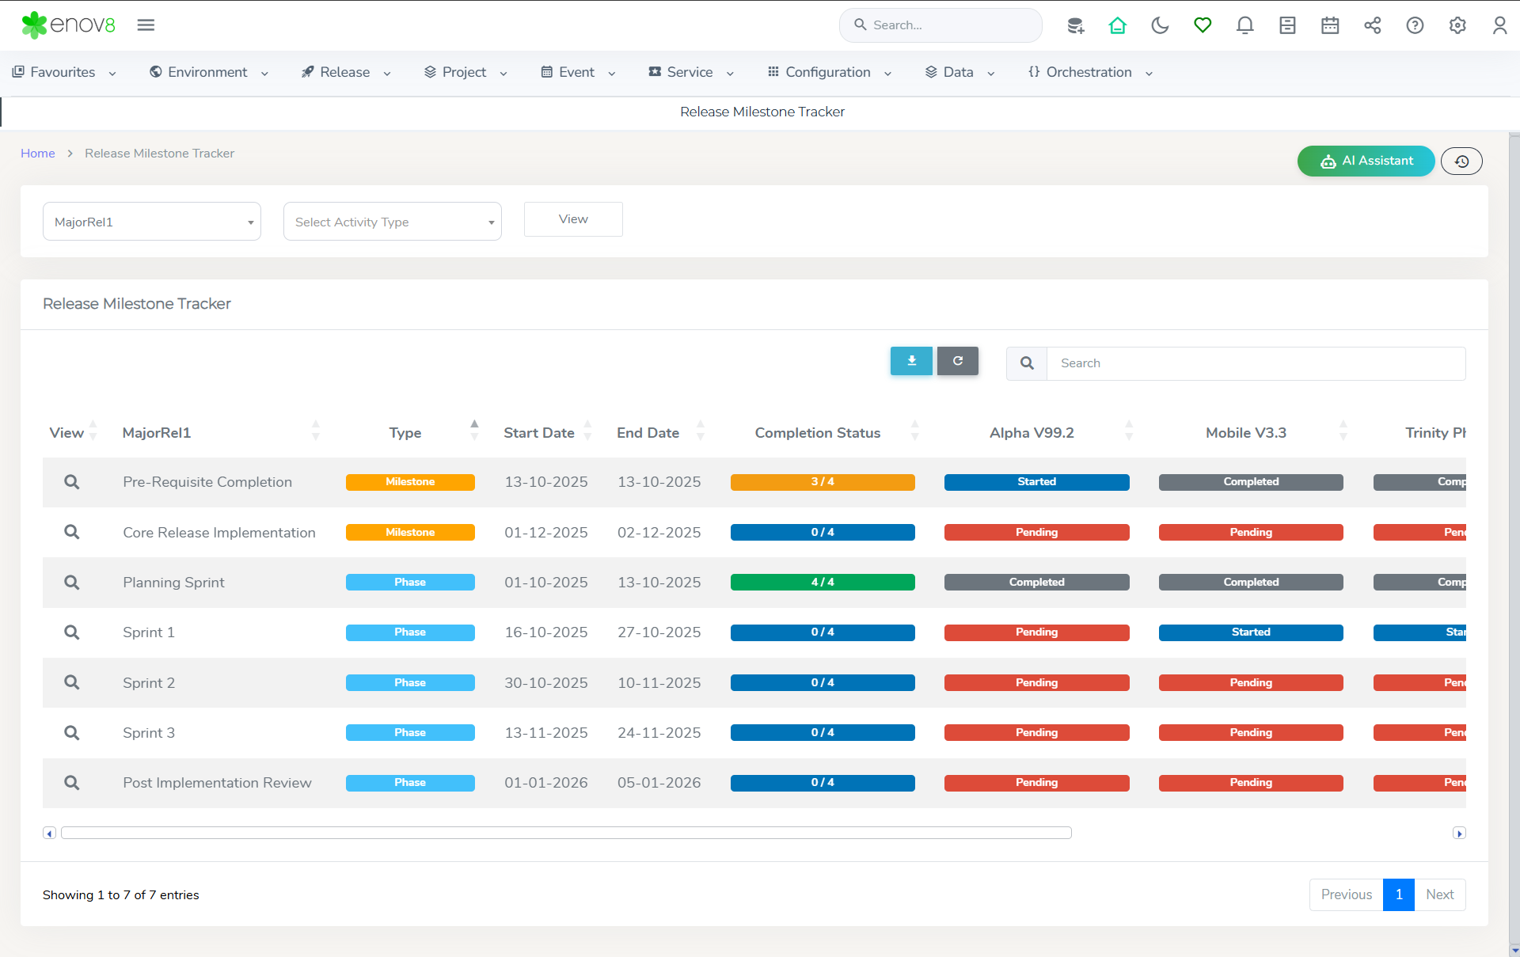The width and height of the screenshot is (1520, 957).
Task: Click the refresh table icon button
Action: (957, 361)
